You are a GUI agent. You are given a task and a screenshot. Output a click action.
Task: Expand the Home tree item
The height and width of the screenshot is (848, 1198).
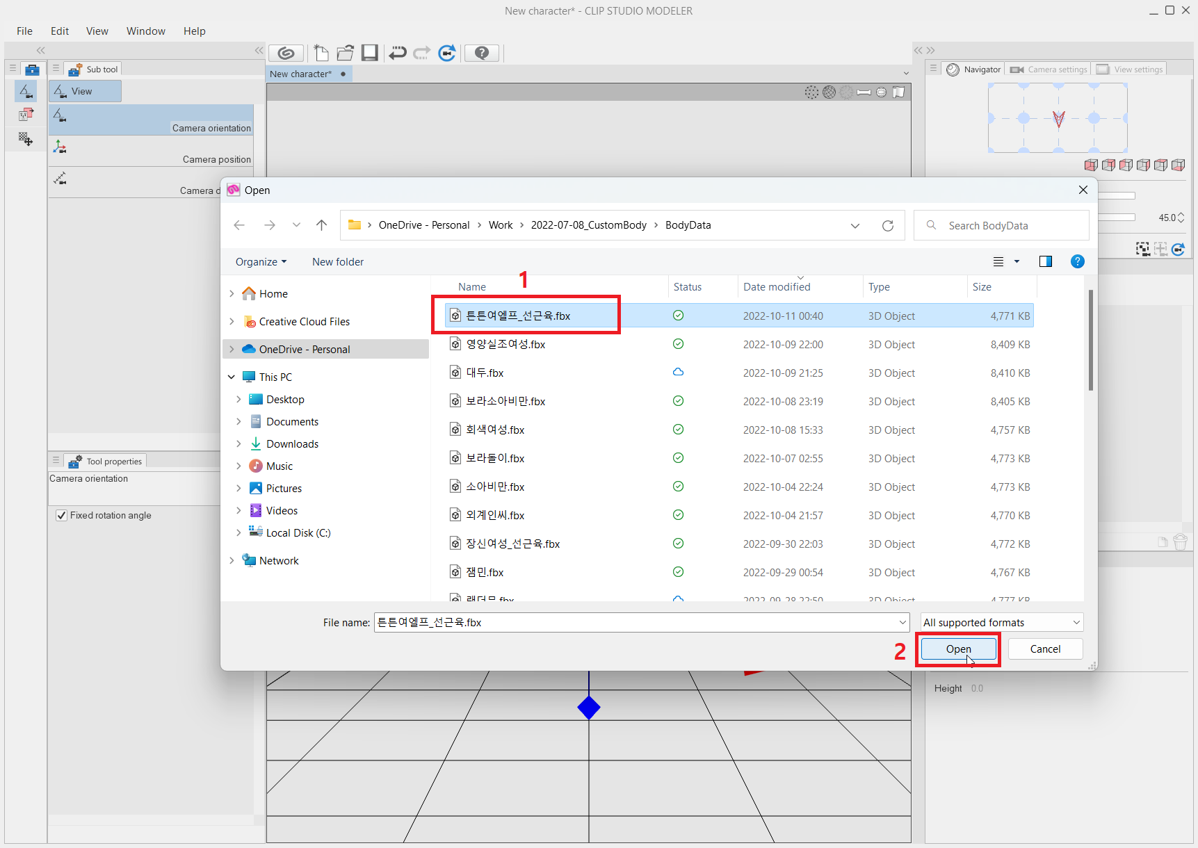[232, 294]
